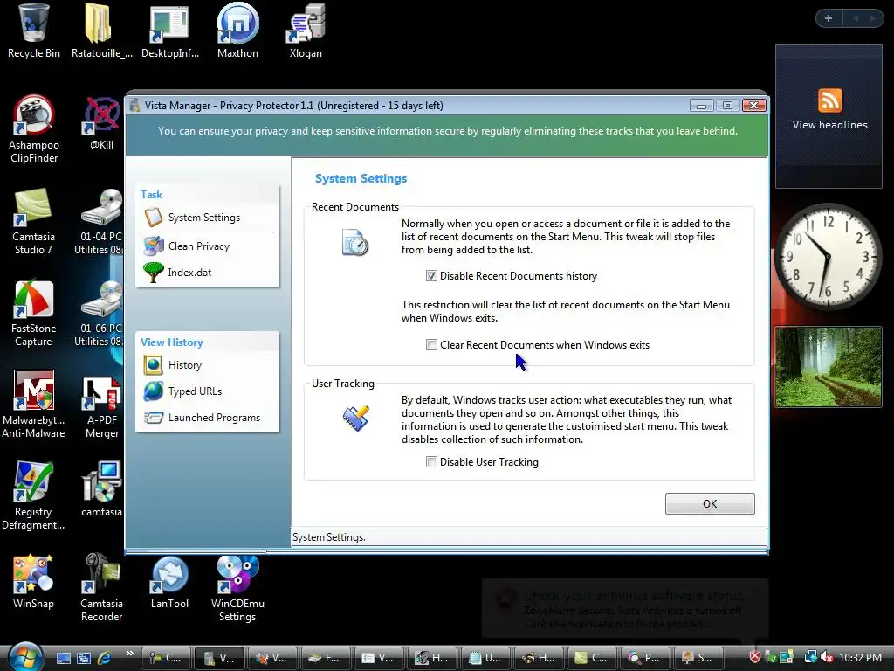
Task: Select FastStone Capture desktop icon
Action: [34, 314]
